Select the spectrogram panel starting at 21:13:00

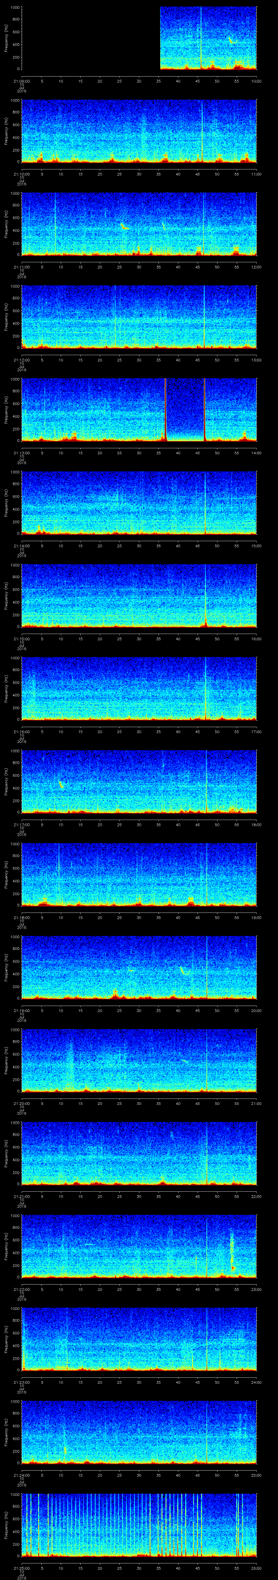[139, 410]
